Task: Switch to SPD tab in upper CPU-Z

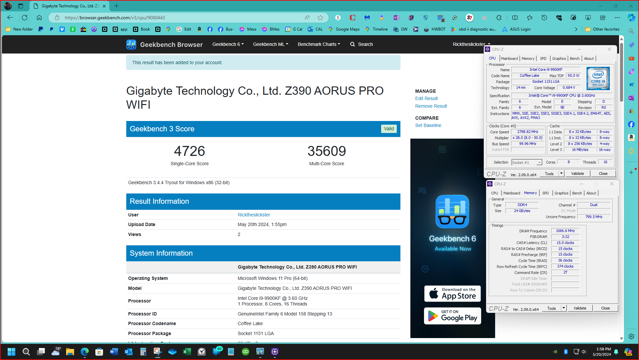Action: tap(543, 59)
